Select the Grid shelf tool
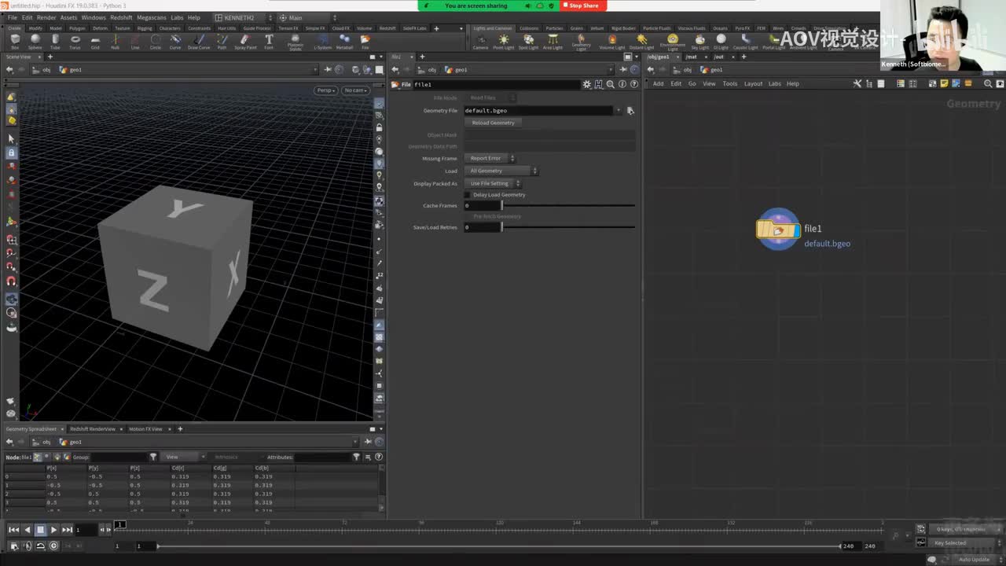The width and height of the screenshot is (1006, 566). point(95,42)
